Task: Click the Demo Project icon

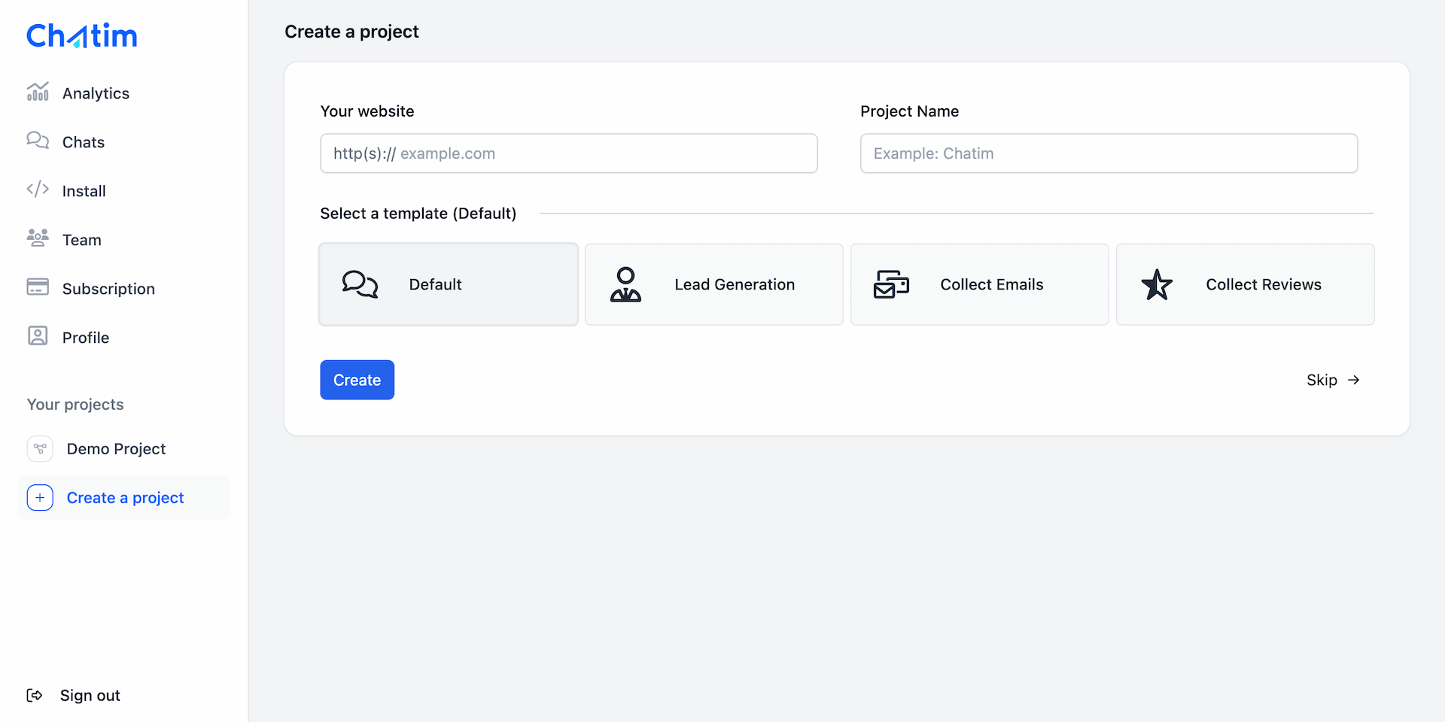Action: point(40,448)
